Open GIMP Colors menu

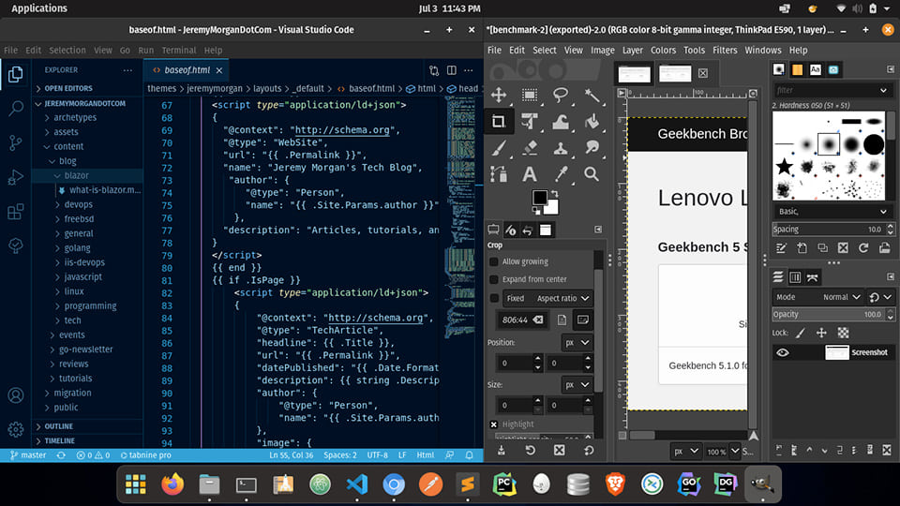[663, 51]
